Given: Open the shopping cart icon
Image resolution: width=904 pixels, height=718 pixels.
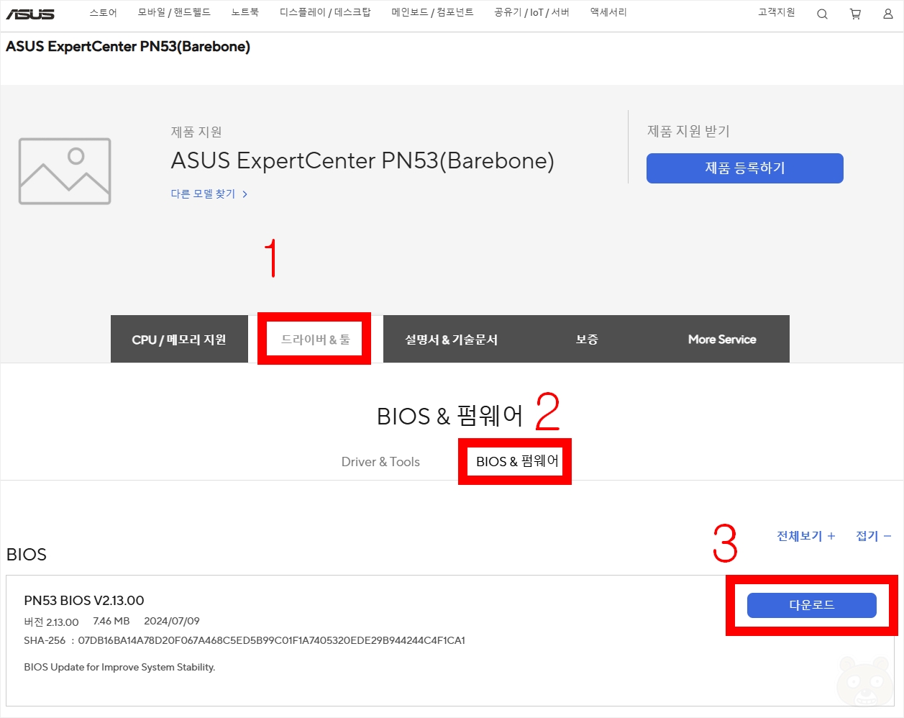Looking at the screenshot, I should (x=855, y=14).
